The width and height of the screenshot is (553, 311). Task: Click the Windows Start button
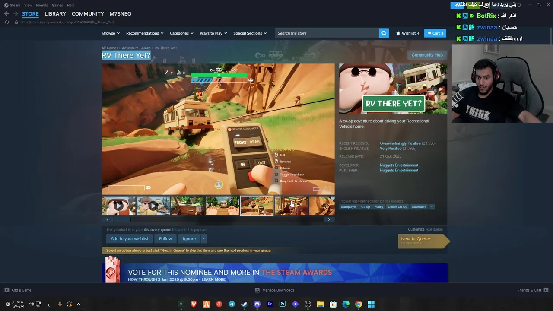click(371, 304)
